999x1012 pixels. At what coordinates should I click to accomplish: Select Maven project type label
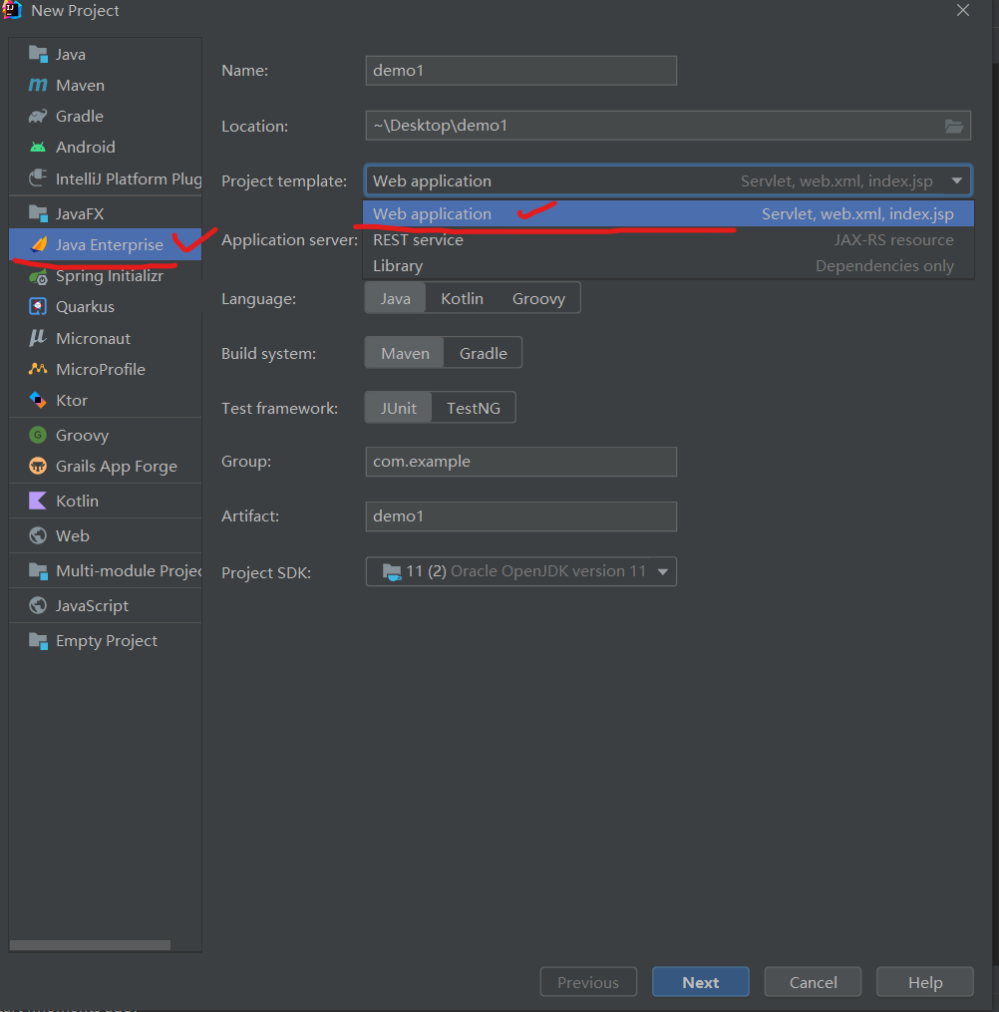pos(80,85)
